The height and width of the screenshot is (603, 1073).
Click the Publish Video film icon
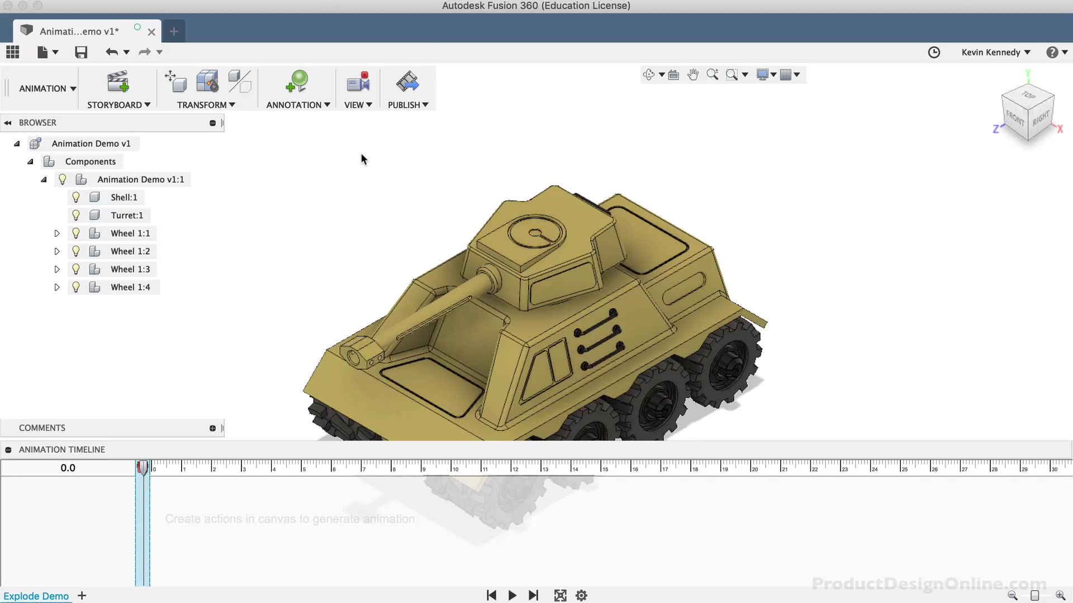pos(407,82)
